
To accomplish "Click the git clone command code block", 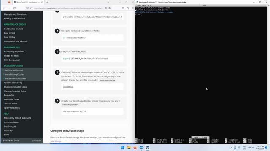I will click(x=92, y=17).
